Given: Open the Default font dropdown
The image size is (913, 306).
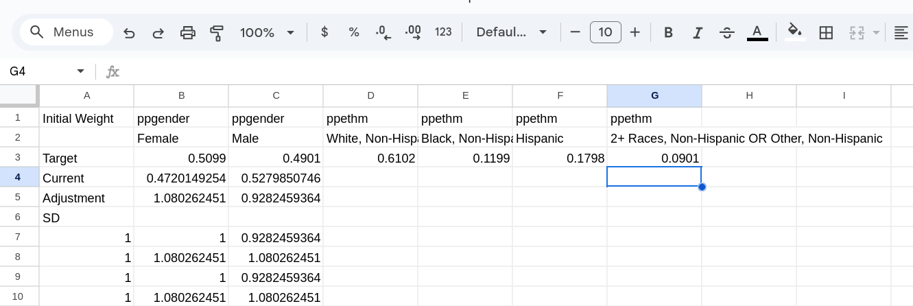Looking at the screenshot, I should point(511,32).
